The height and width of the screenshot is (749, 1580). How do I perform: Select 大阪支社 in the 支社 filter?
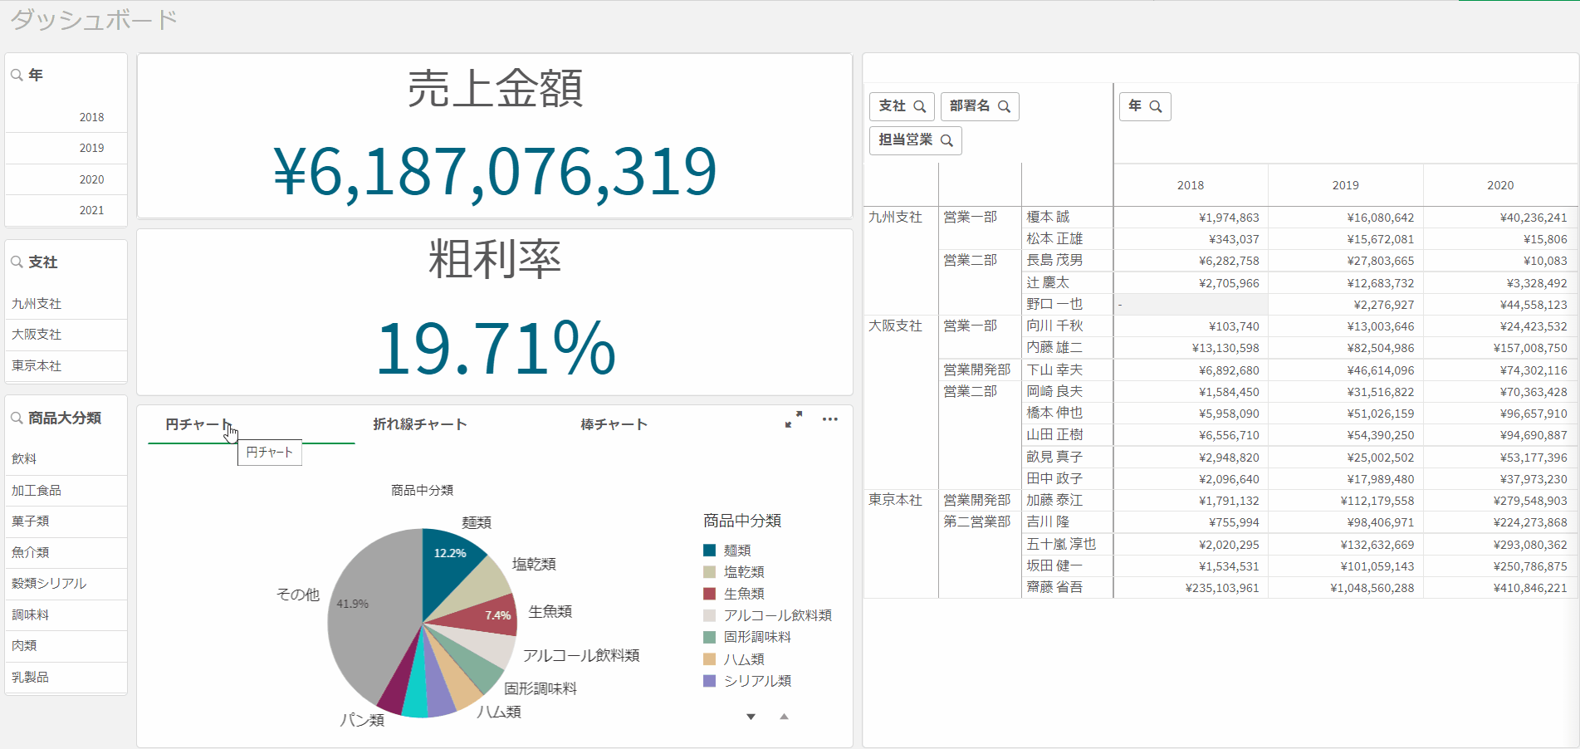click(37, 335)
